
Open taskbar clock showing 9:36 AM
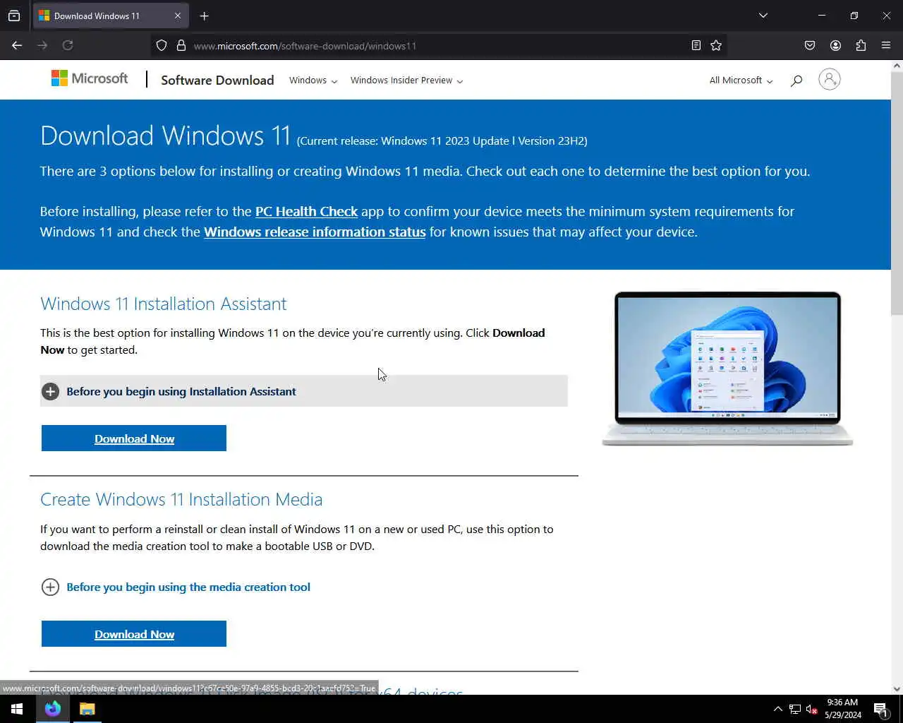pyautogui.click(x=843, y=709)
